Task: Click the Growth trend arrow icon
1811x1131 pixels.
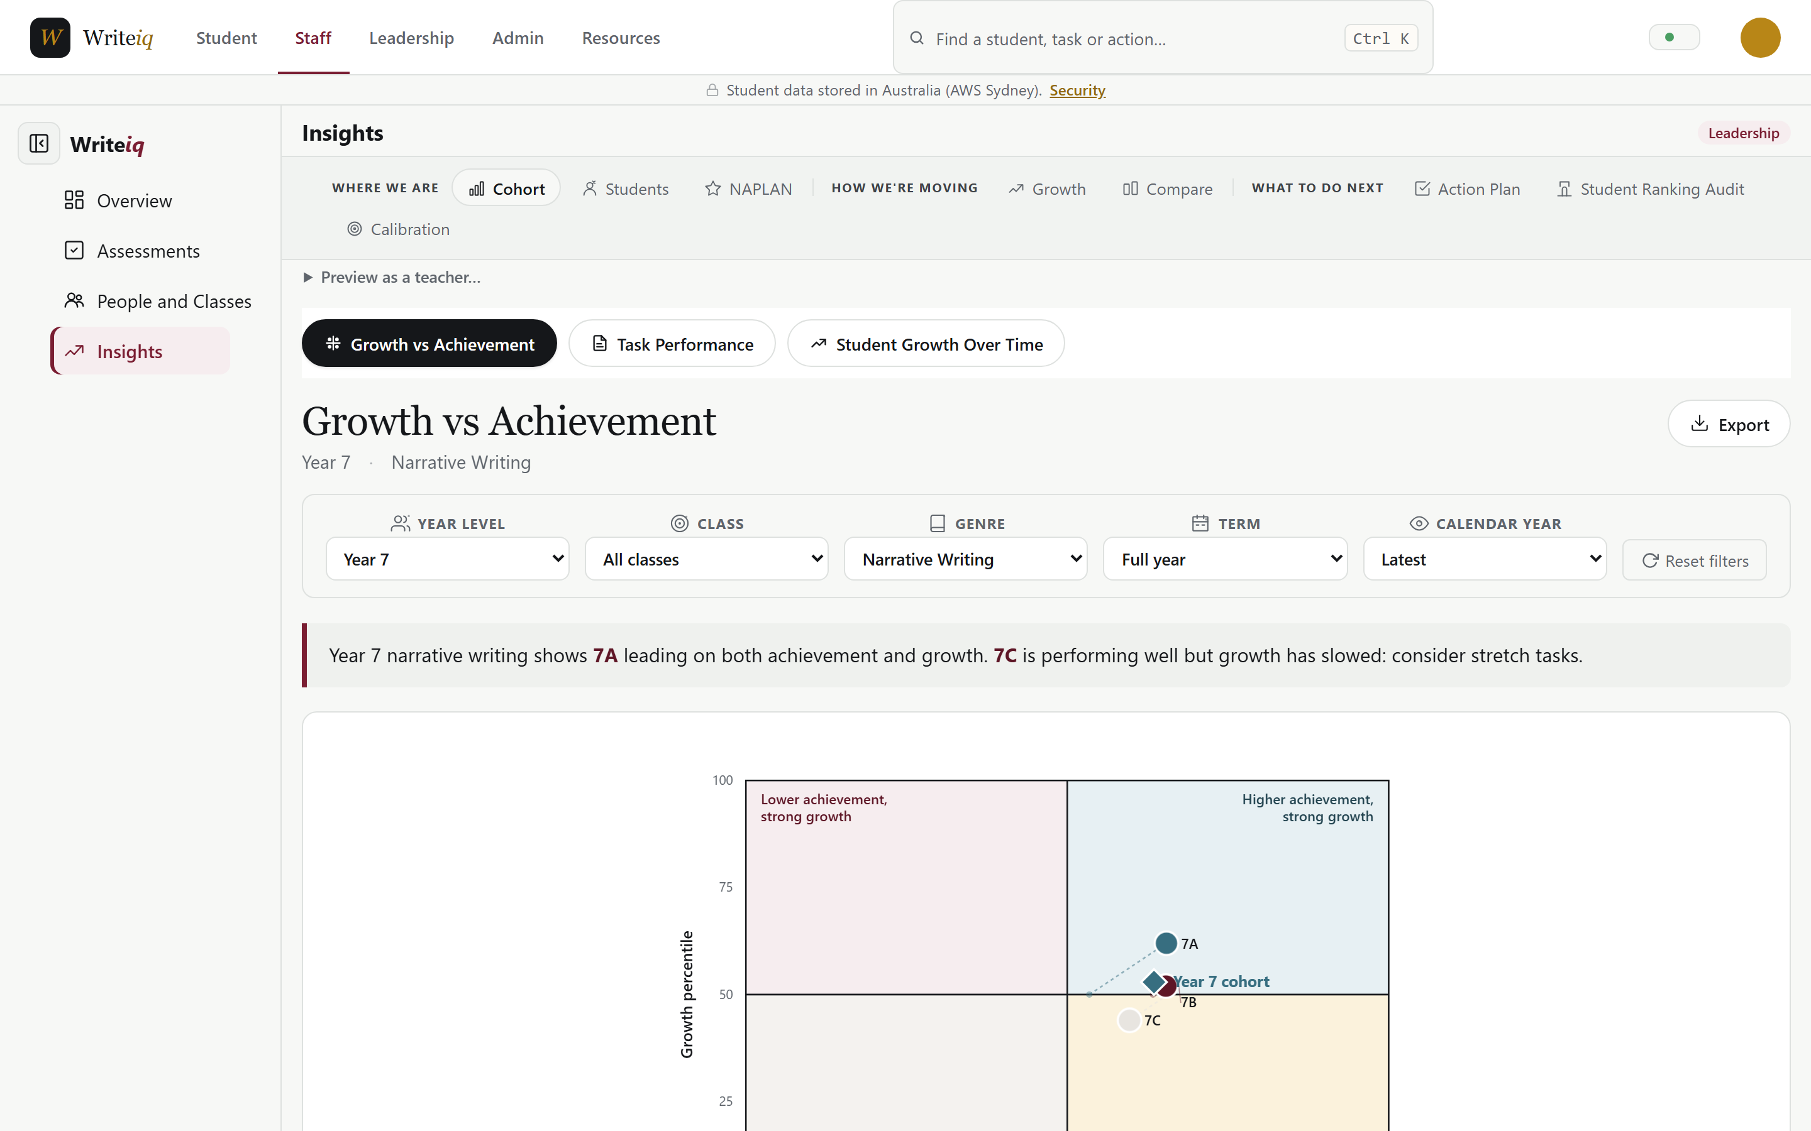Action: tap(1016, 188)
